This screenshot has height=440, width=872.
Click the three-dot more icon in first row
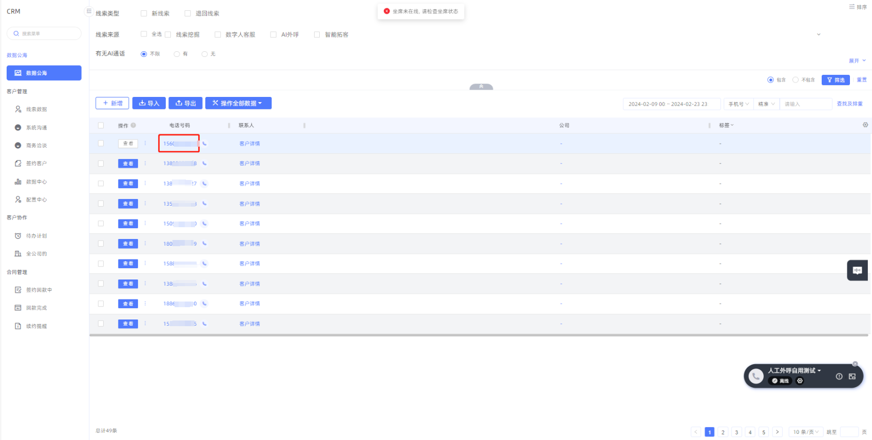(145, 144)
